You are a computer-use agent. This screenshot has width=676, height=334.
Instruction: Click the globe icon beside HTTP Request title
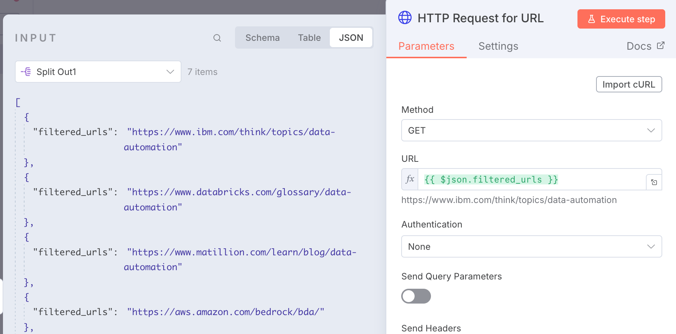[x=405, y=17]
